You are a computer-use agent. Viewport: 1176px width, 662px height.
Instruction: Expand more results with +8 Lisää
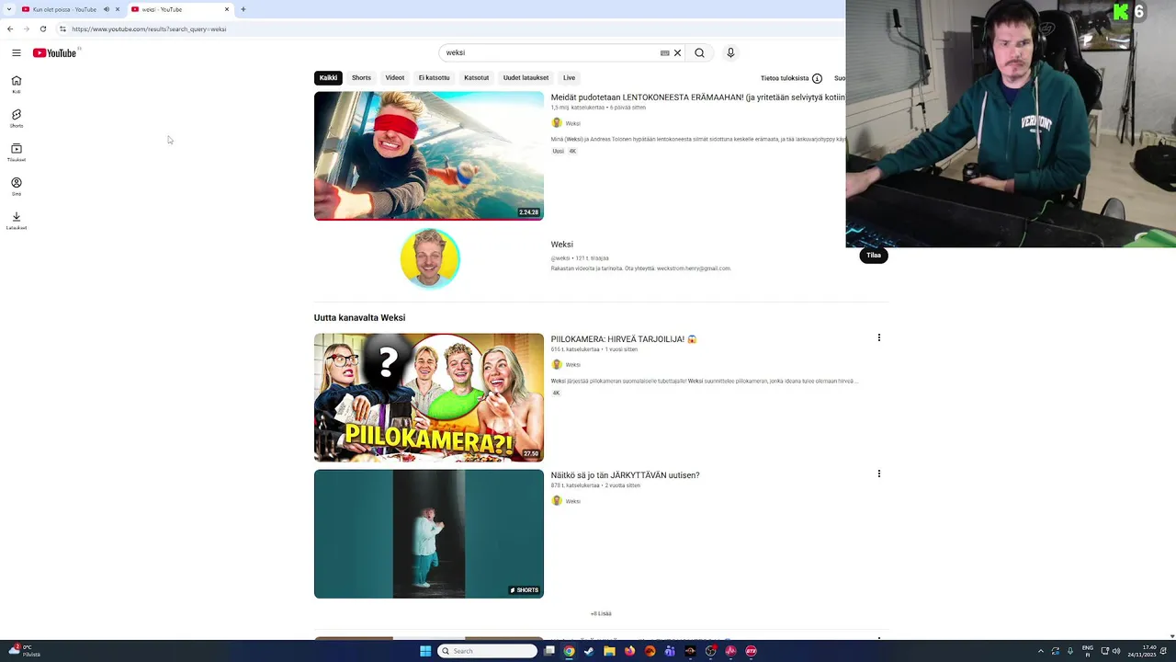[x=601, y=613]
